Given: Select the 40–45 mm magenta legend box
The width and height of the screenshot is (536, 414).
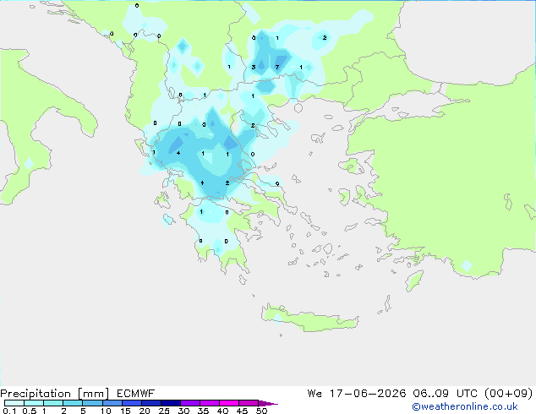Looking at the screenshot, I should [x=229, y=403].
